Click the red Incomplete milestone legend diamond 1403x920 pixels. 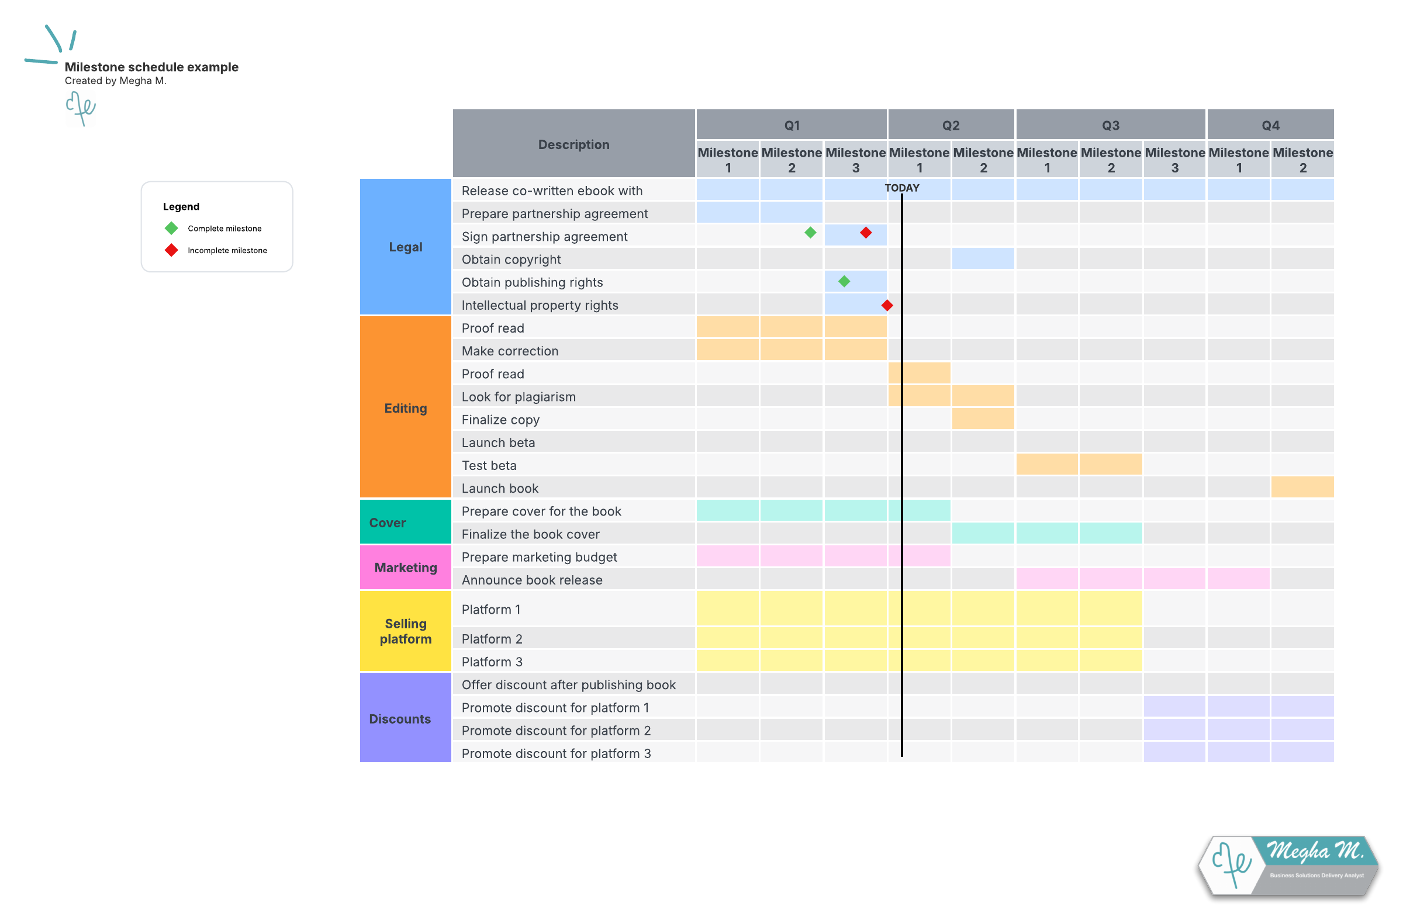click(171, 251)
